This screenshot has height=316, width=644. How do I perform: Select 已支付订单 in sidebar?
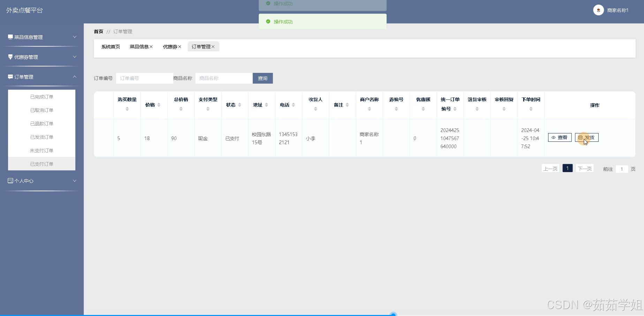pos(41,164)
